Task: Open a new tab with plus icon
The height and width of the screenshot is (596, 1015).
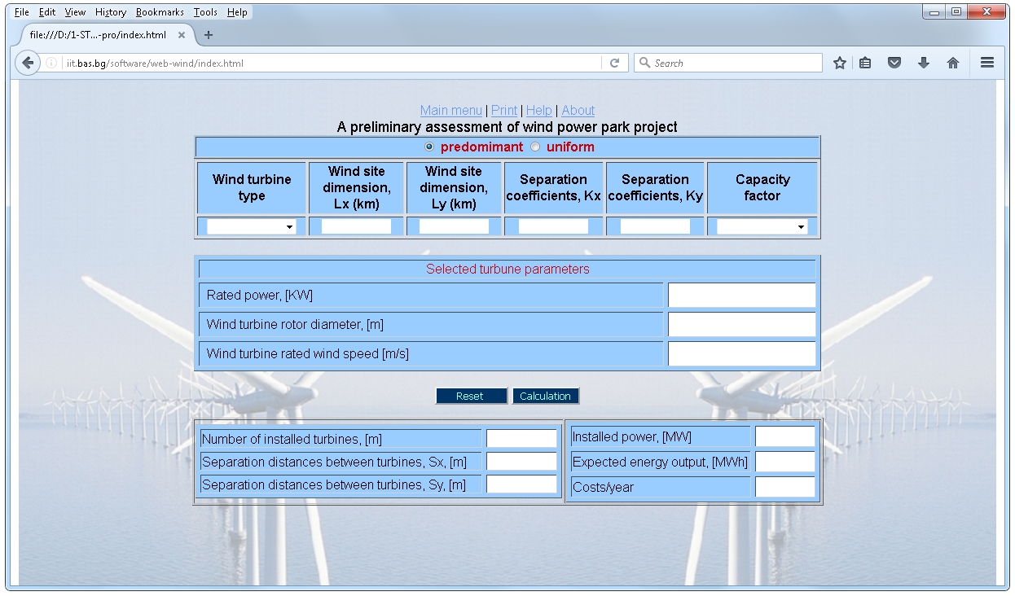Action: (209, 35)
